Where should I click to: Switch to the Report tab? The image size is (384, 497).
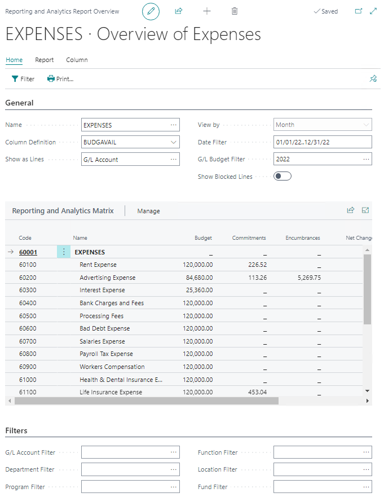point(44,60)
